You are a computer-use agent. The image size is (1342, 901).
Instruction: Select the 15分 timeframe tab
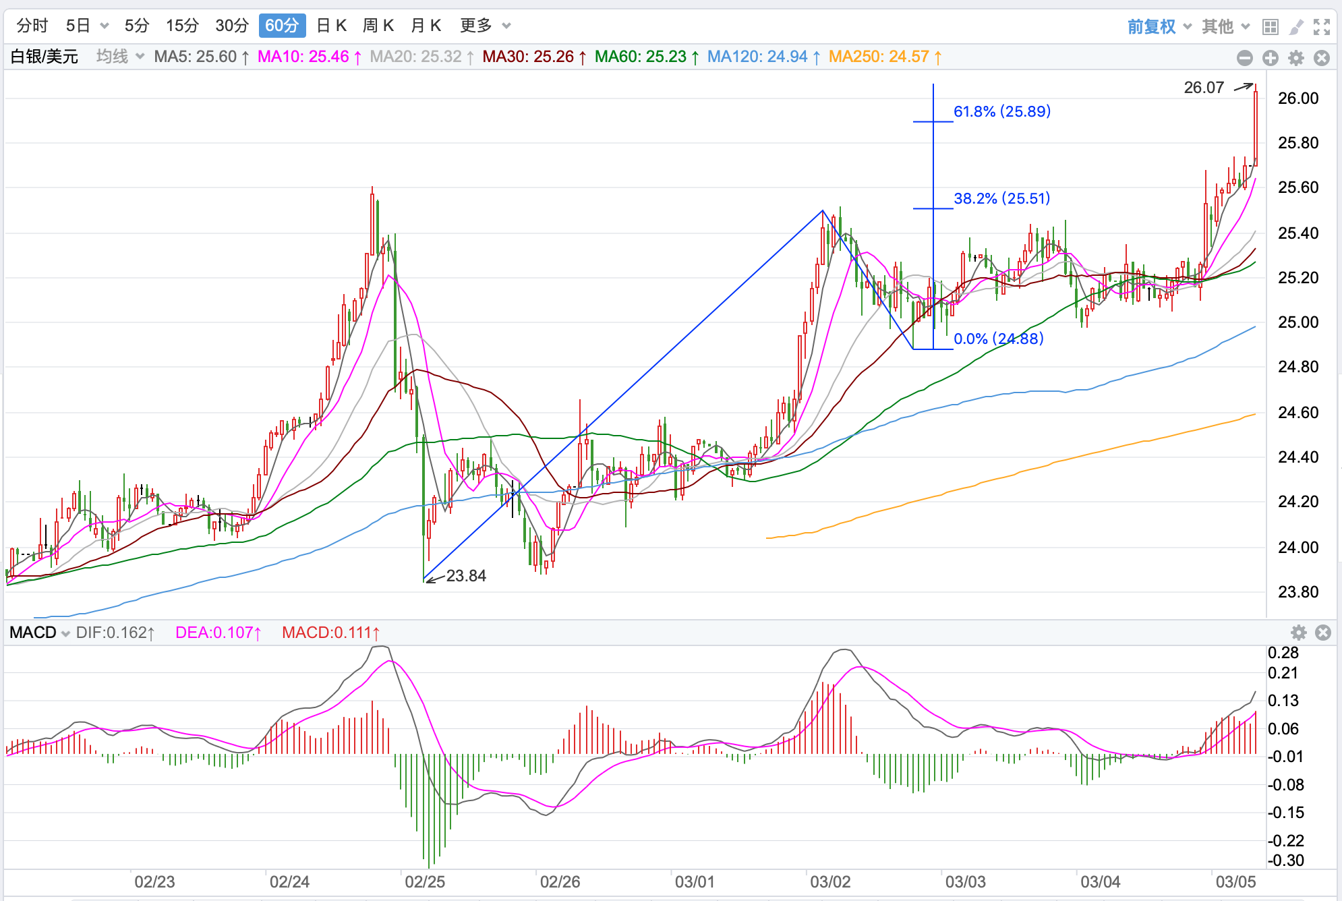pyautogui.click(x=183, y=26)
